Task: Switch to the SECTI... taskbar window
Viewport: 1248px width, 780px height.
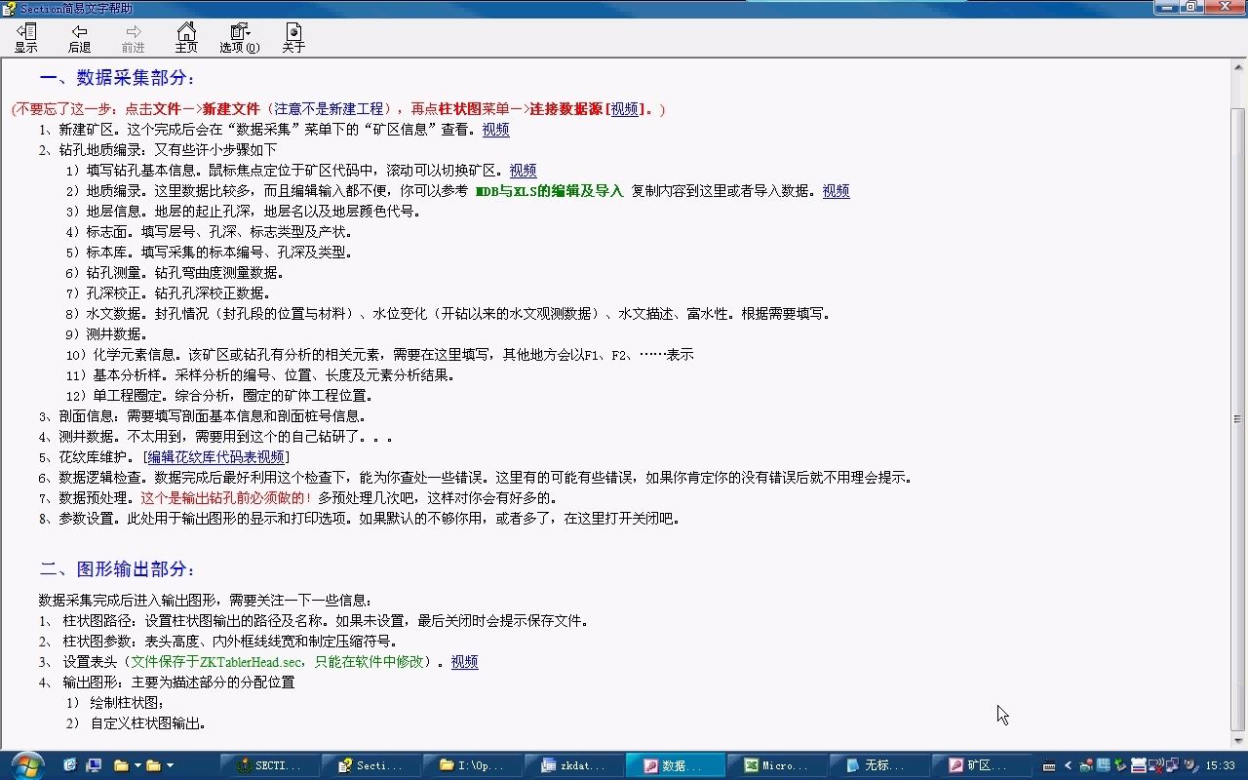Action: [270, 765]
